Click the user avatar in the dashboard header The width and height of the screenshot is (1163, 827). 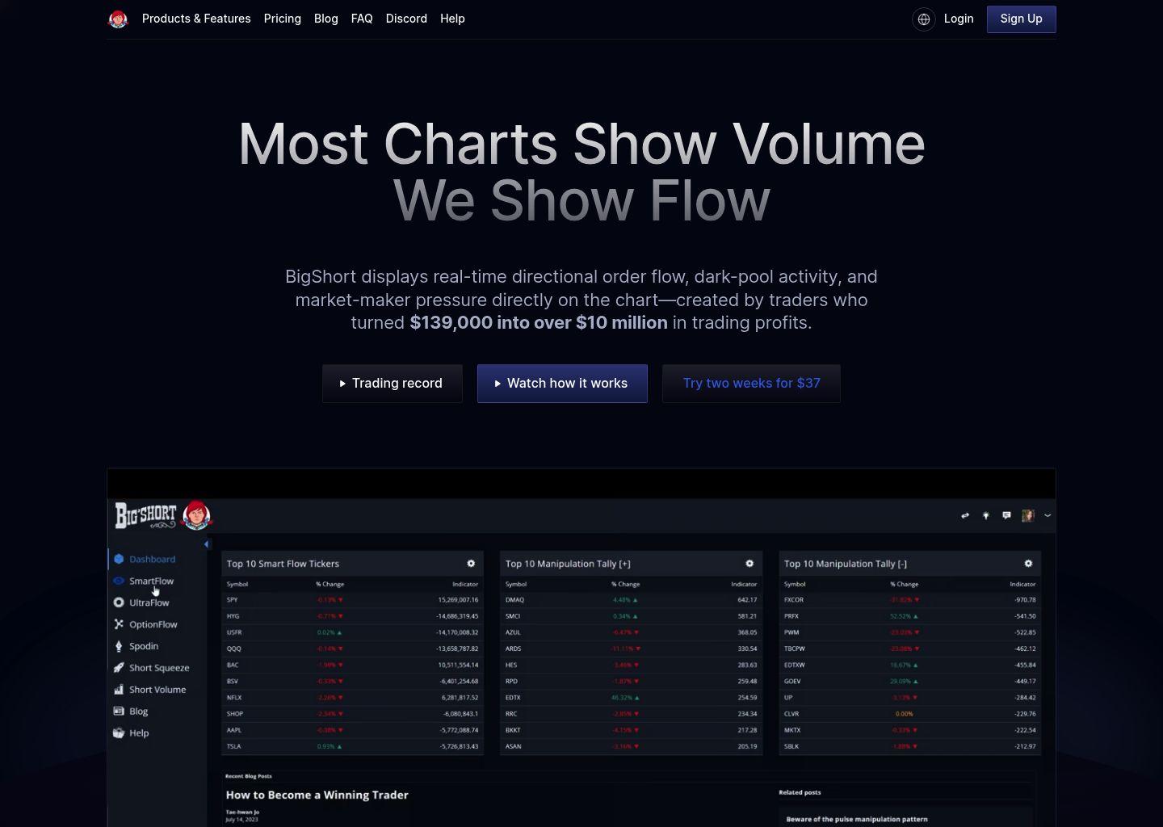tap(1027, 515)
